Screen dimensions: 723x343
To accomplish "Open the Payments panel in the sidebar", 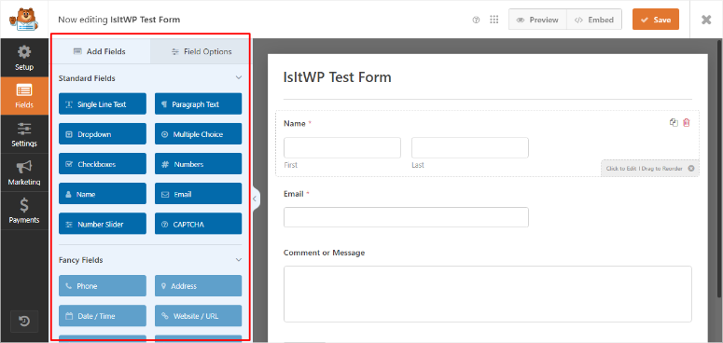I will point(24,211).
